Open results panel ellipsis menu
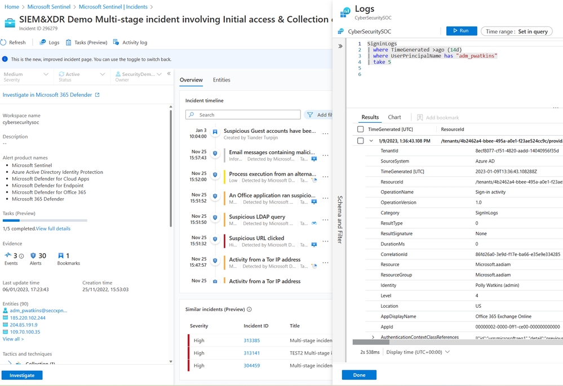This screenshot has height=386, width=563. [x=556, y=108]
